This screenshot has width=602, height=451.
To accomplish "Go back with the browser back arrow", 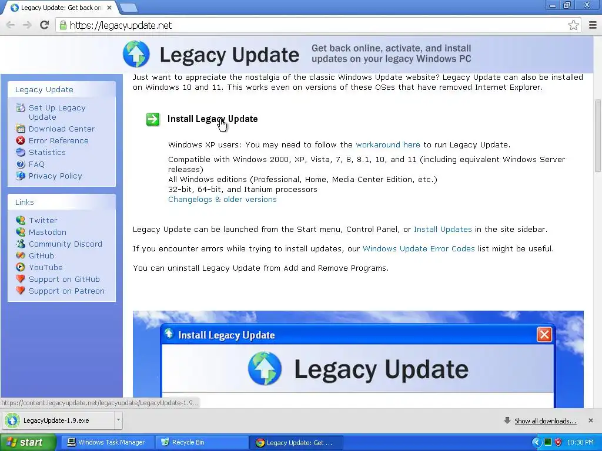I will (11, 25).
